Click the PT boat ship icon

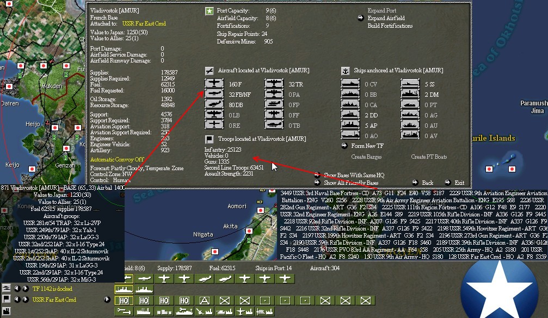click(410, 104)
